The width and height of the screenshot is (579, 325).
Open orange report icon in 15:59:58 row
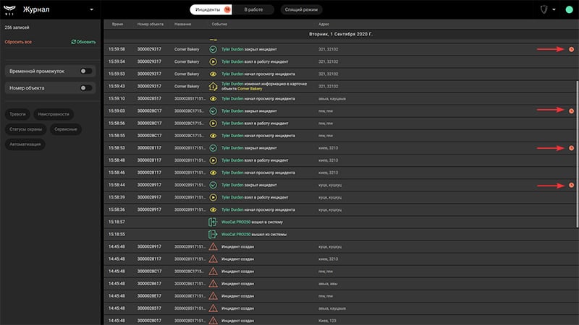click(x=571, y=49)
